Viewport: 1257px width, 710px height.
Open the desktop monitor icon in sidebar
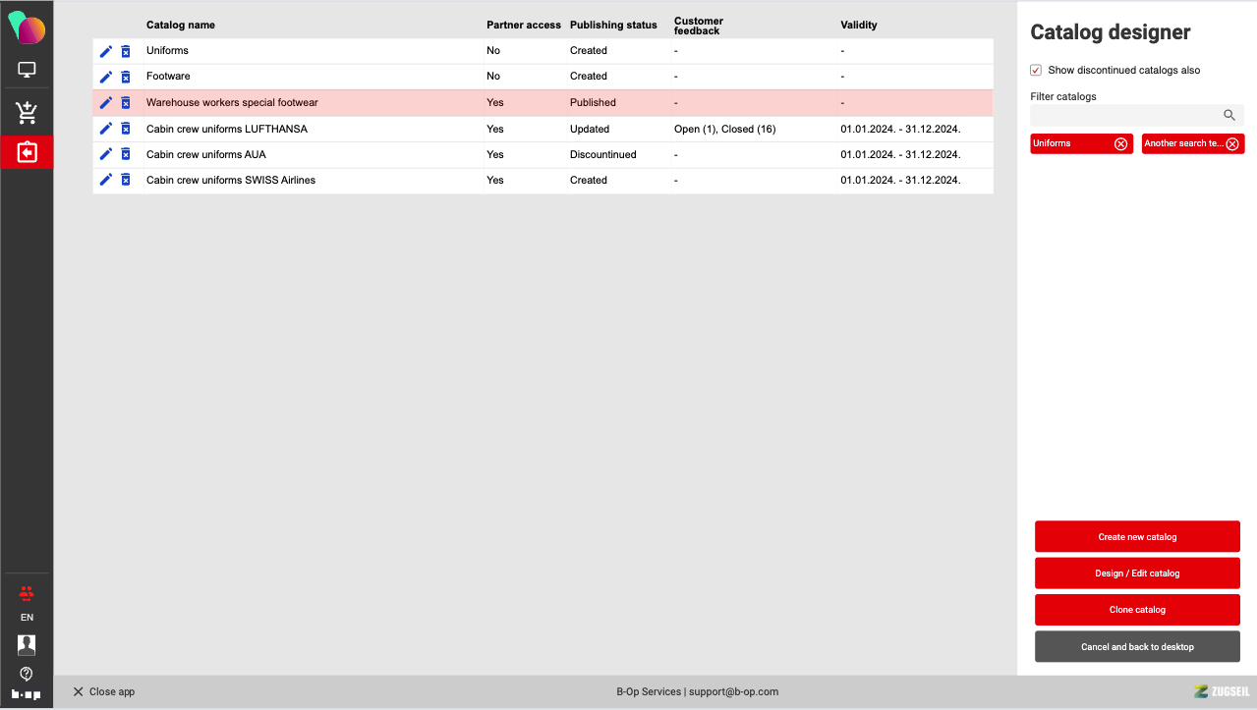pos(27,70)
